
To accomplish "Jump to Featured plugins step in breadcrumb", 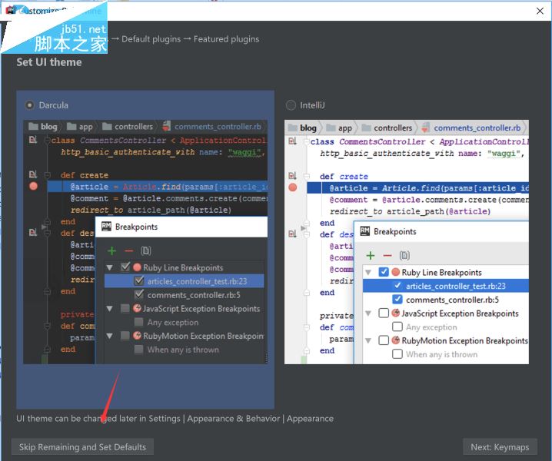I will (x=226, y=39).
